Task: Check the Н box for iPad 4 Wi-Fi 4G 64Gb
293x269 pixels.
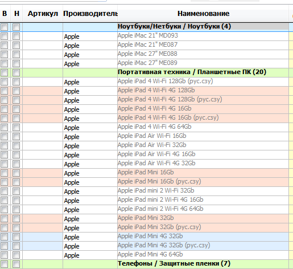Action: (16, 127)
